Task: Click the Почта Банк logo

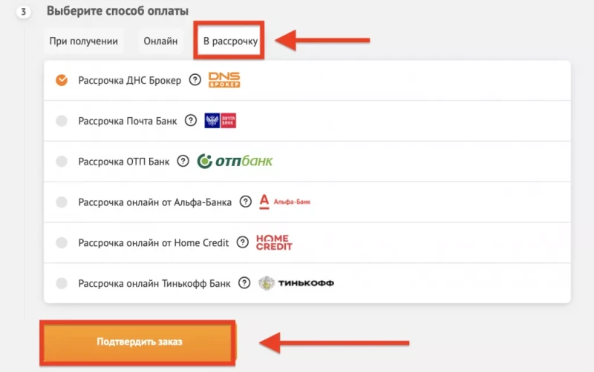Action: [x=220, y=121]
